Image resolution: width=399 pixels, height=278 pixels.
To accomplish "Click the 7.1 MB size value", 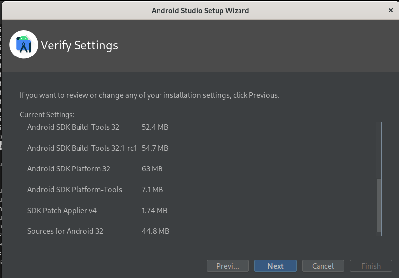I will tap(152, 190).
